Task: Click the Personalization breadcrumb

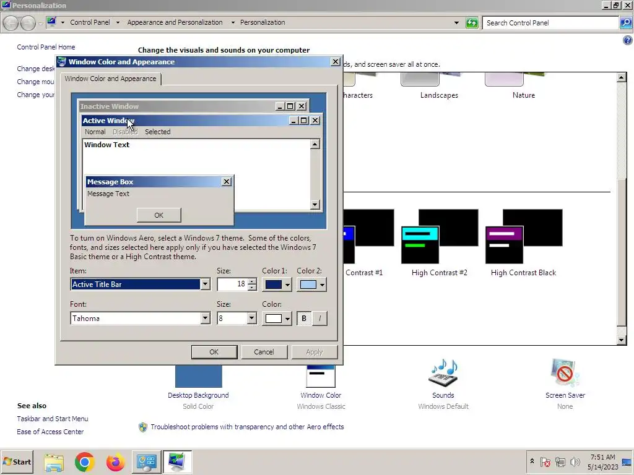Action: pyautogui.click(x=263, y=22)
